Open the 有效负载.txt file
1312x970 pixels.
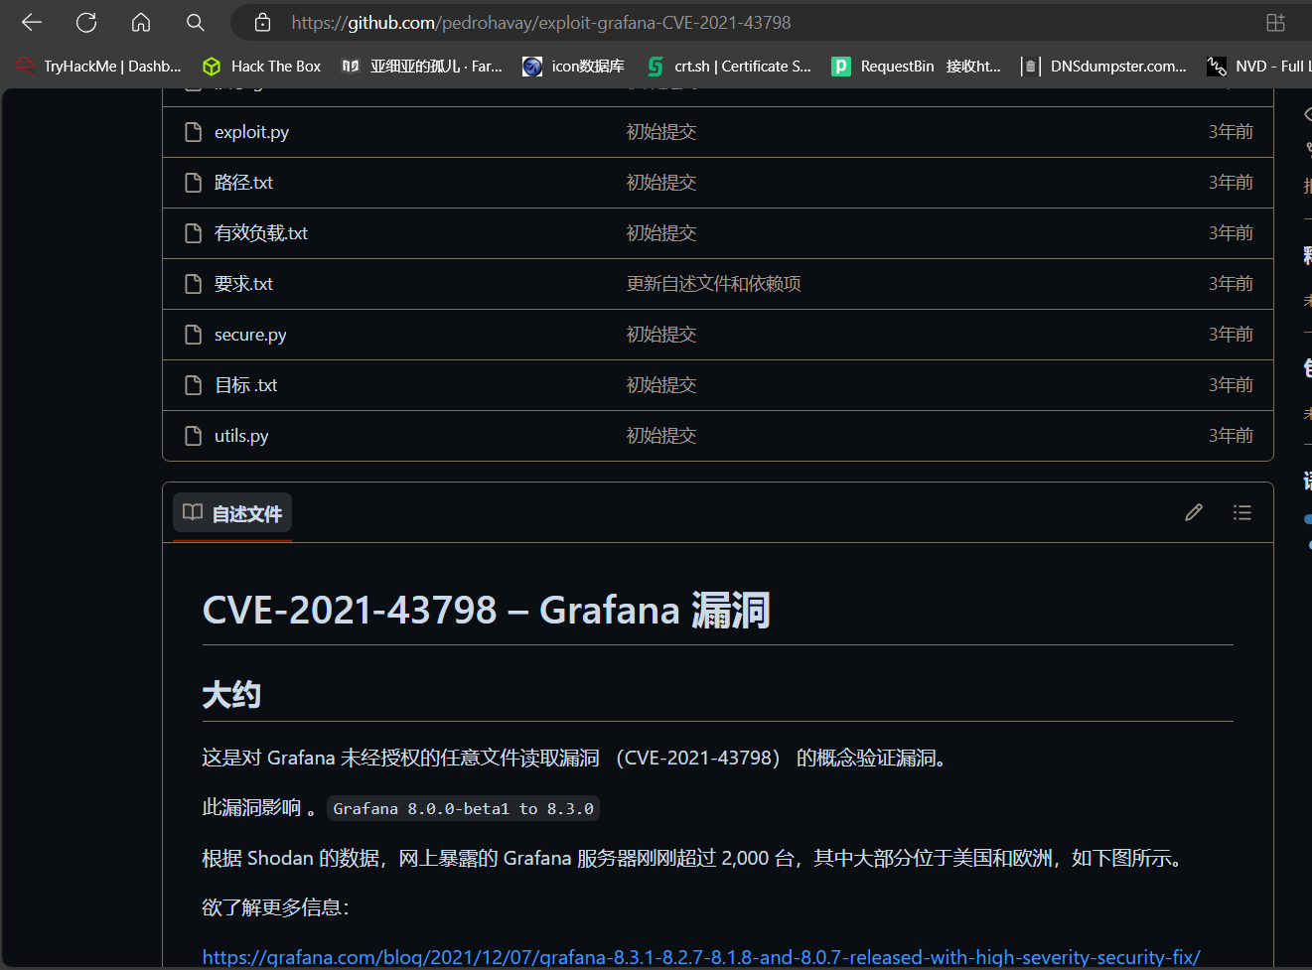(x=261, y=233)
